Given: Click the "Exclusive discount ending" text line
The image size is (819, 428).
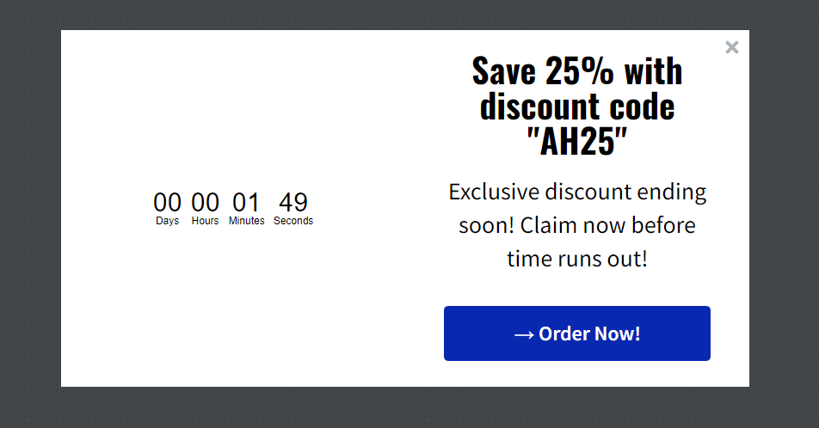Looking at the screenshot, I should coord(577,192).
